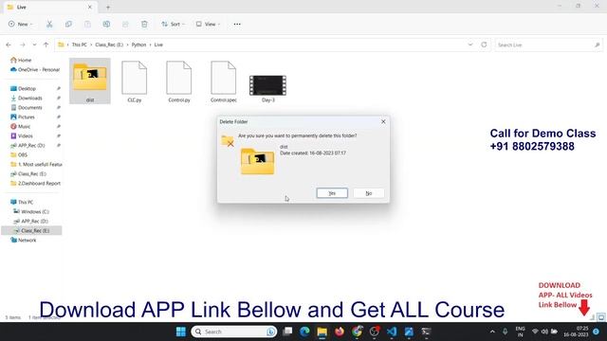Open the See more ellipsis menu
The image size is (607, 341).
(237, 24)
